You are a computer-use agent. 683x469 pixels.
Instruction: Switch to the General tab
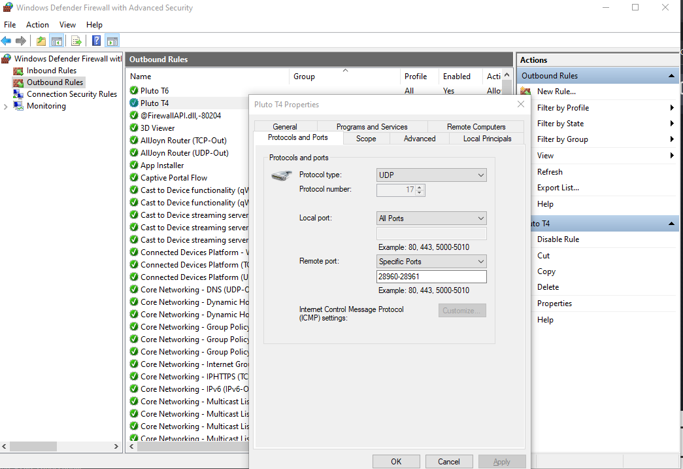click(x=286, y=126)
